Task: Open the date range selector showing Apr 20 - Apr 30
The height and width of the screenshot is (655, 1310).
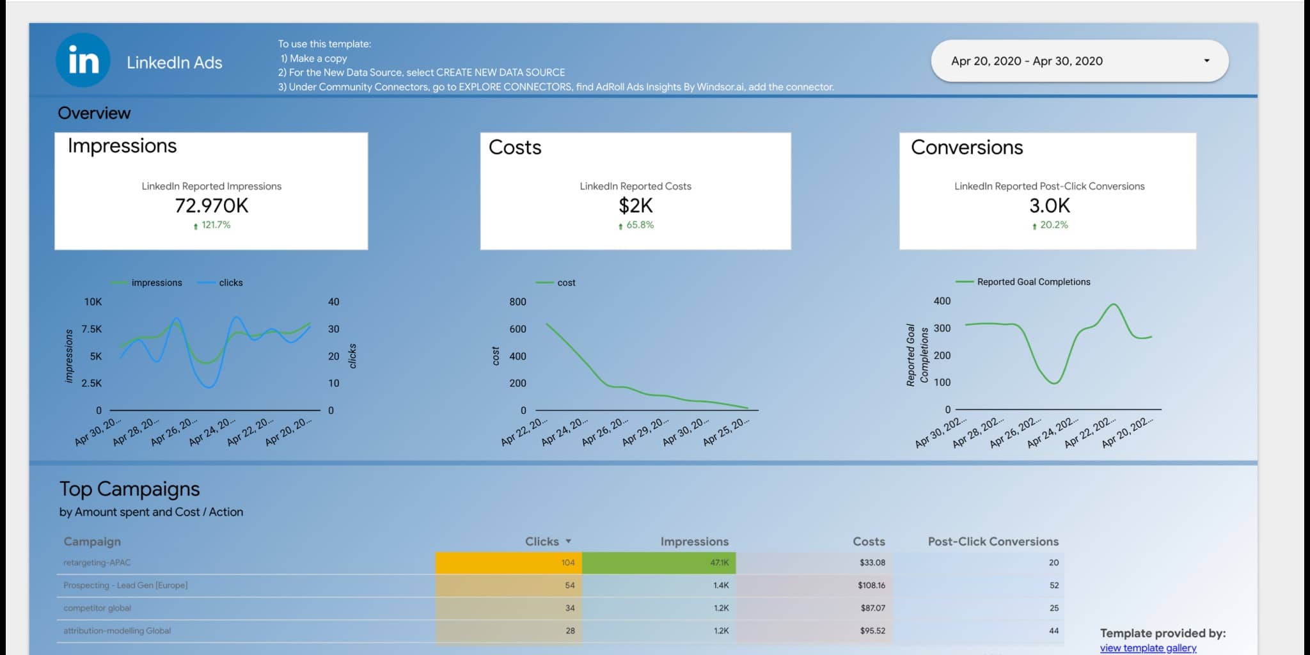Action: click(1079, 61)
